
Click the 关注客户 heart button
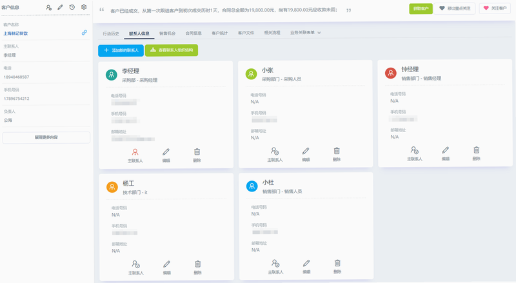click(495, 8)
